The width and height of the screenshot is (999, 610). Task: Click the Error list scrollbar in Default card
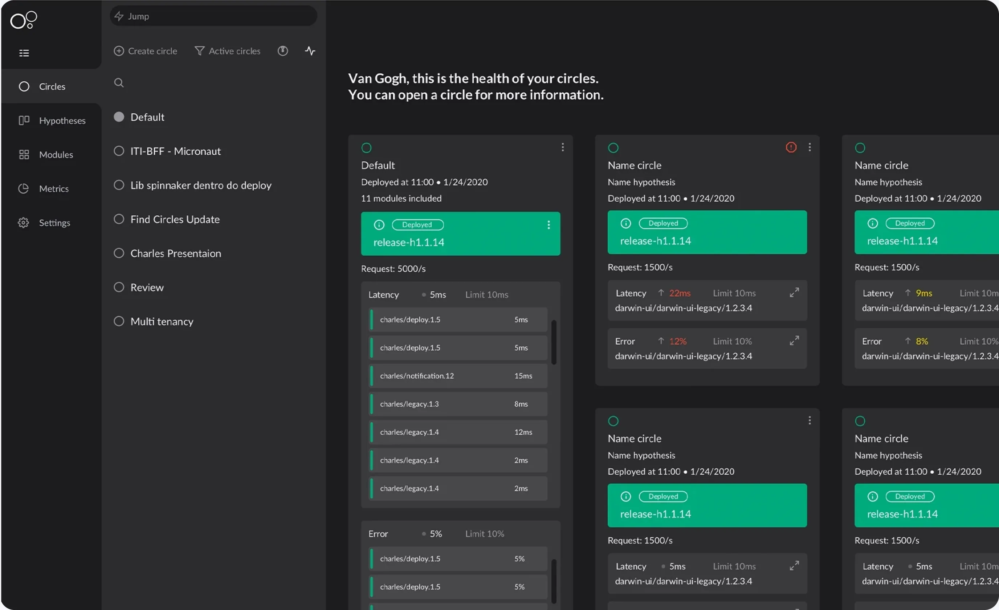(x=554, y=581)
